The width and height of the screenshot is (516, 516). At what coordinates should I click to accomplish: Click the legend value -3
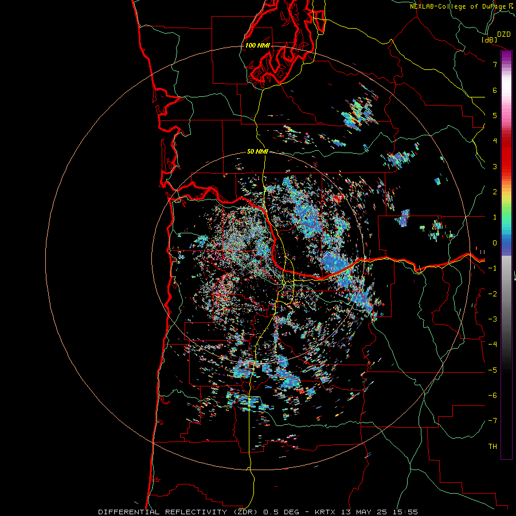pyautogui.click(x=492, y=319)
